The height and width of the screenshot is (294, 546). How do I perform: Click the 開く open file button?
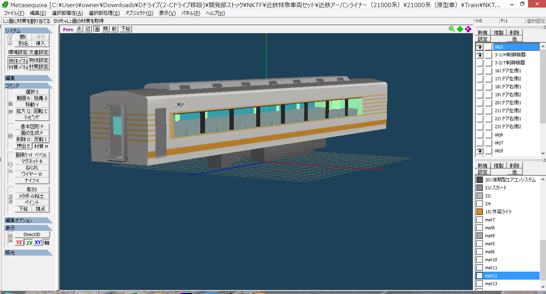(x=24, y=37)
